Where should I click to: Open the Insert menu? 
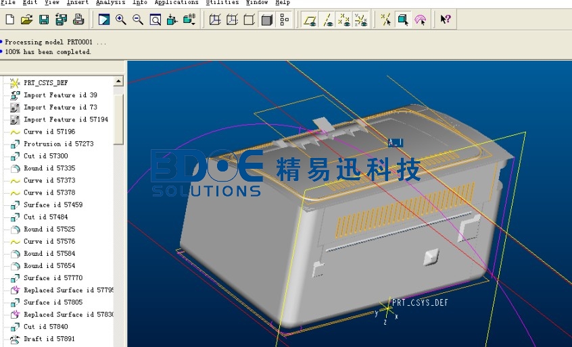tap(78, 3)
